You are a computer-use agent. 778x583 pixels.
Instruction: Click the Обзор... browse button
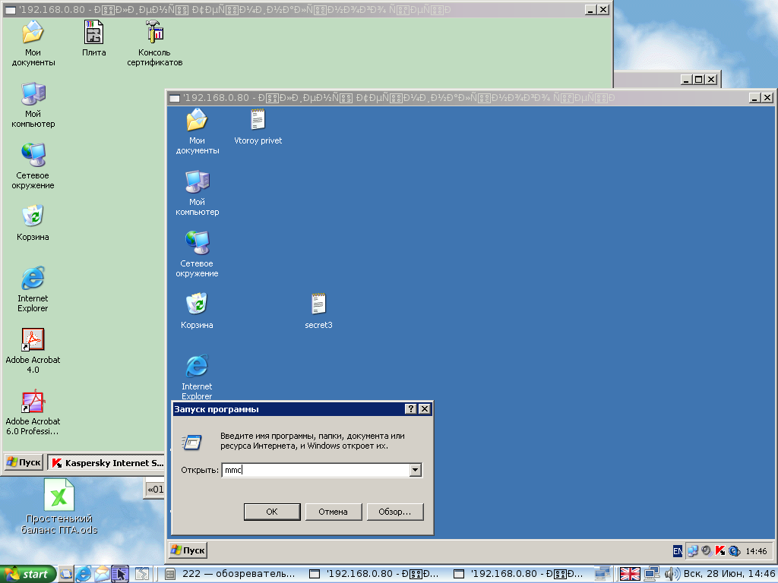(x=394, y=512)
